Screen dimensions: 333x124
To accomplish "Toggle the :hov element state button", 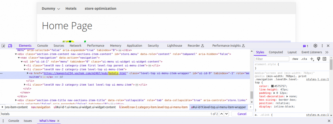I will coord(295,59).
